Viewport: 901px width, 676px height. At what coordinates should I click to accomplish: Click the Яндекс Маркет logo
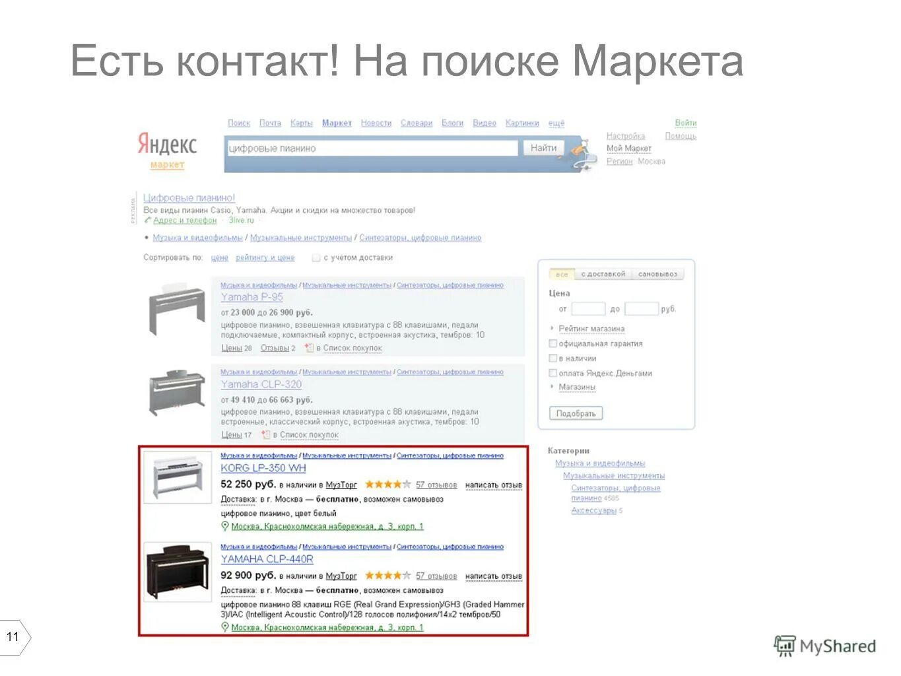(x=167, y=151)
